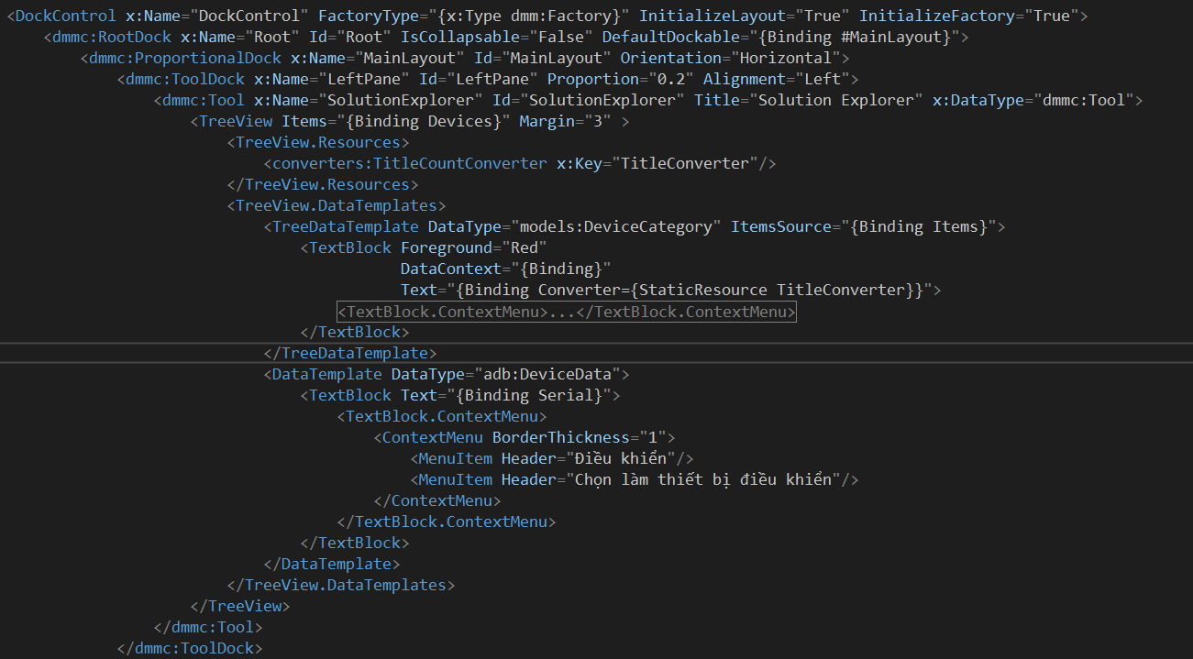Click the x:DataType "dmmc:Tool" value

(1083, 100)
